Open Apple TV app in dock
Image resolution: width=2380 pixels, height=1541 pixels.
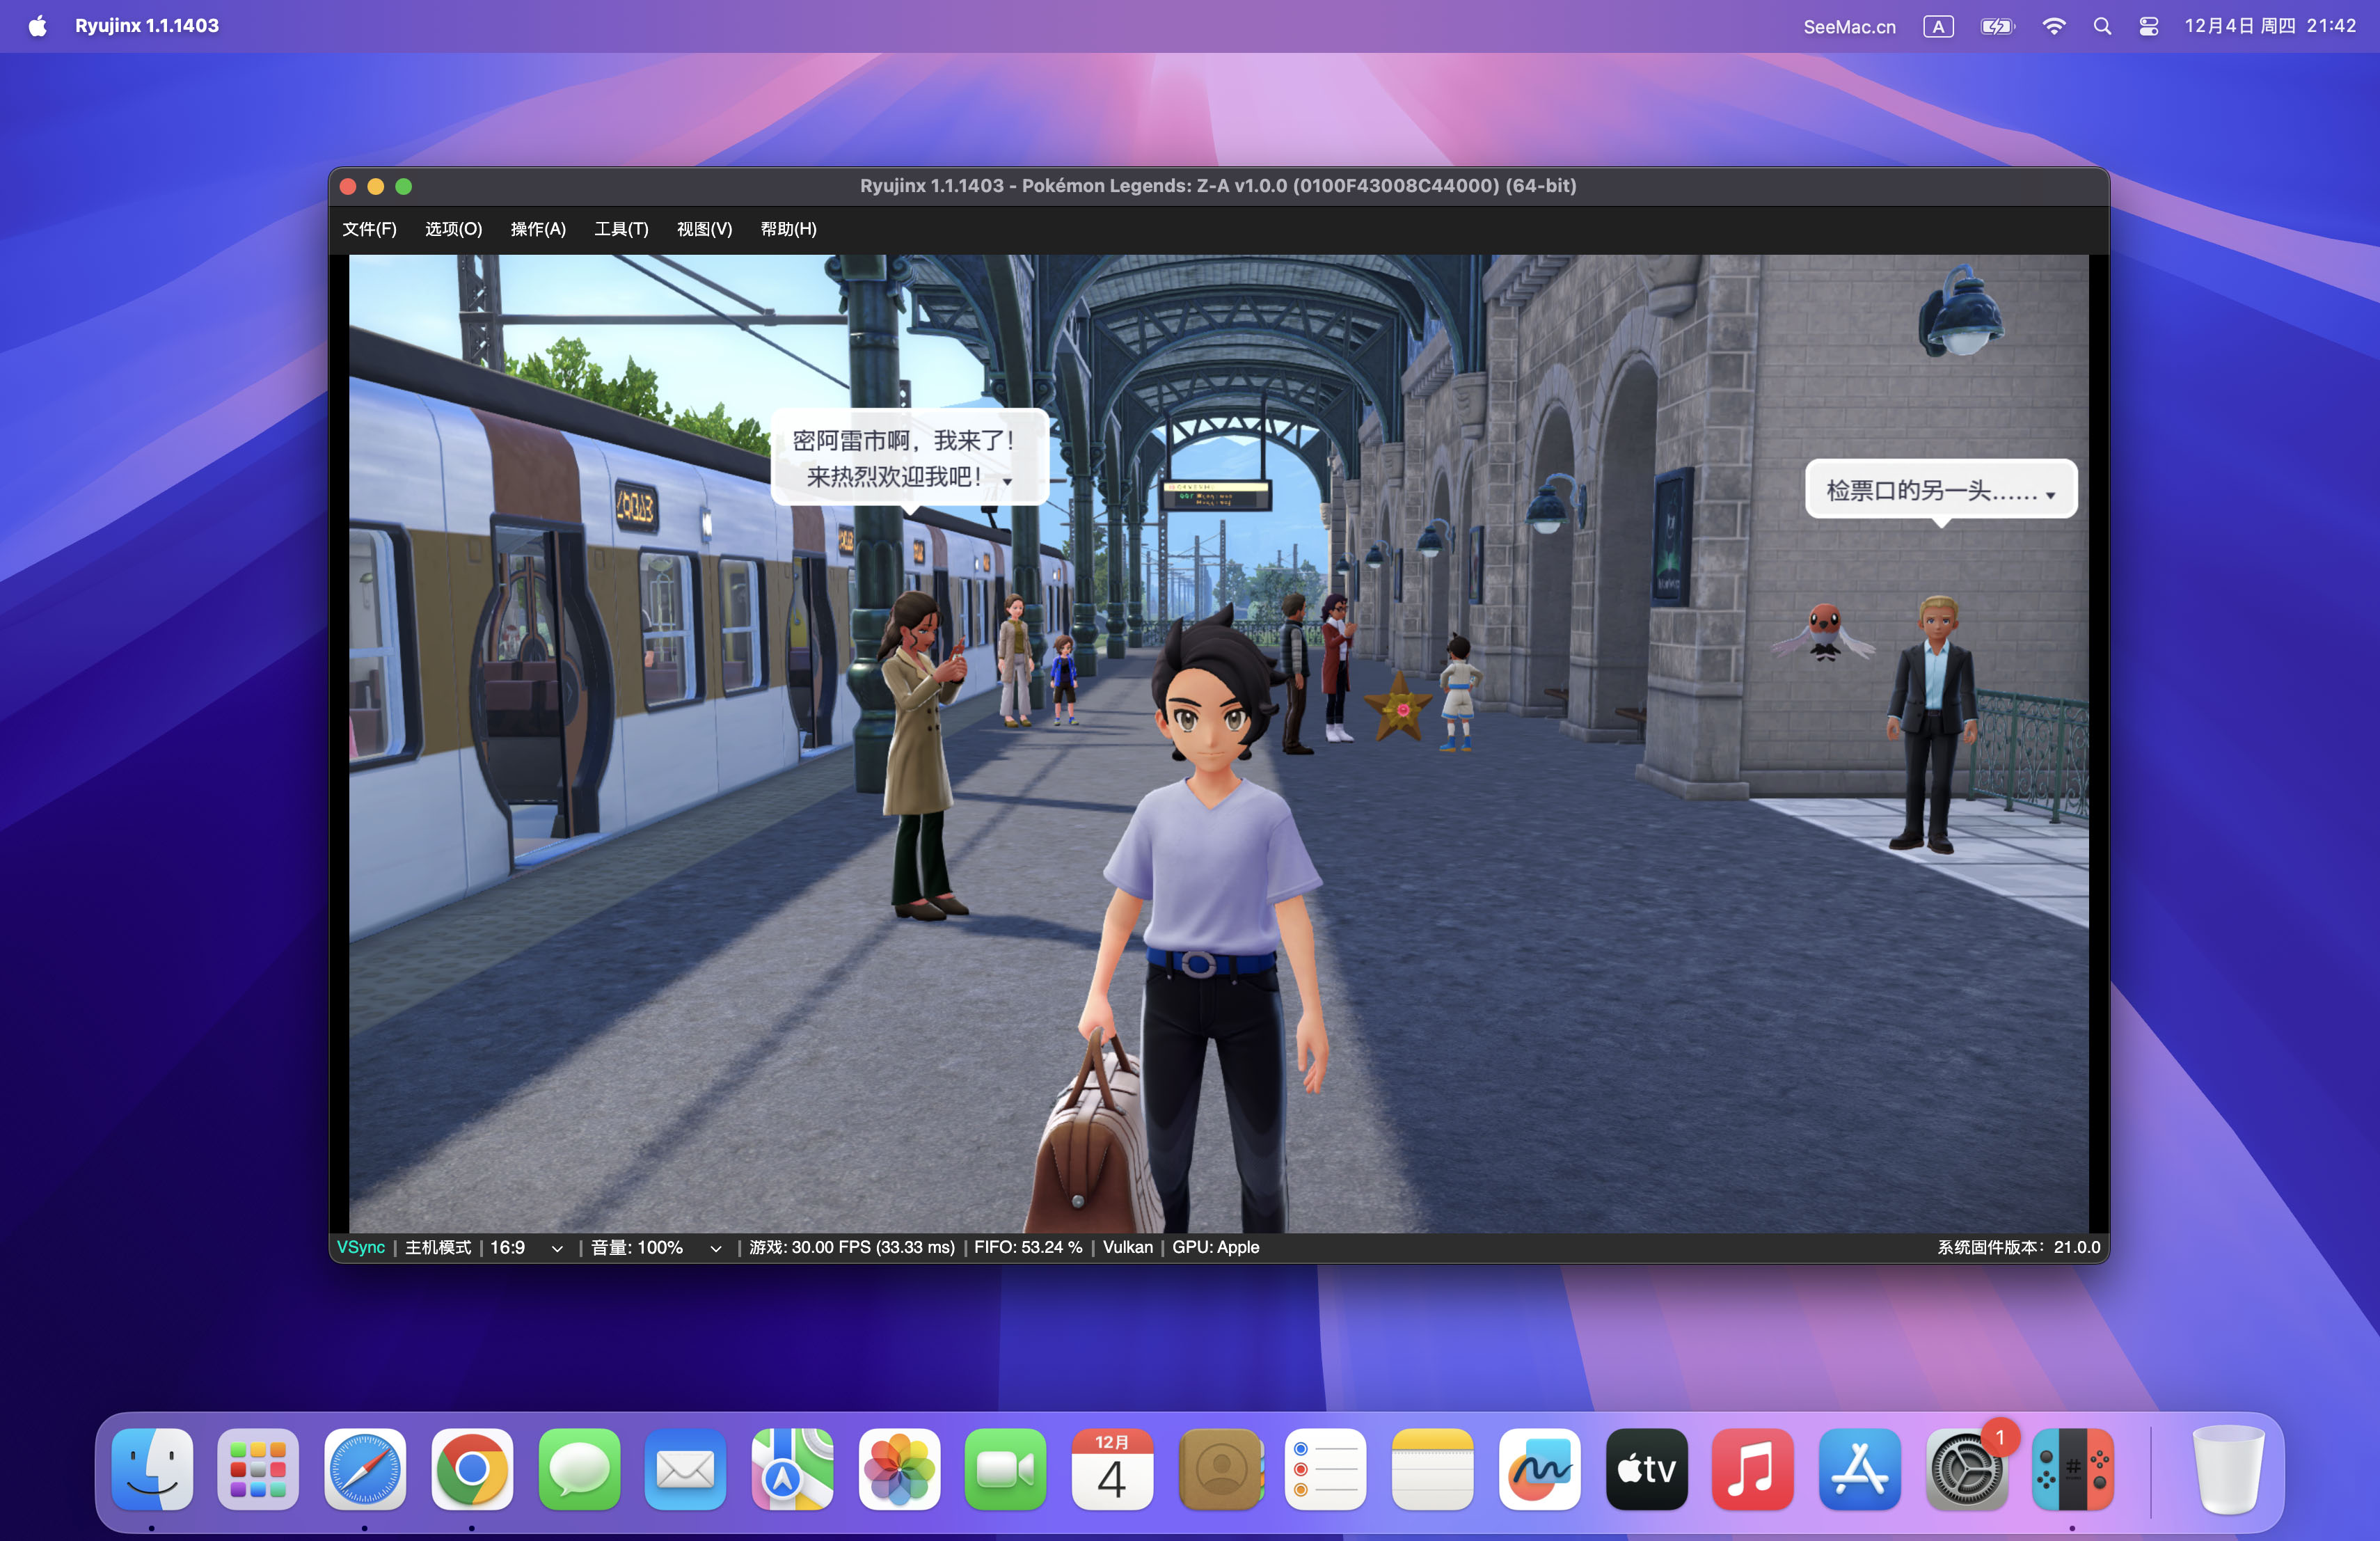[x=1646, y=1469]
